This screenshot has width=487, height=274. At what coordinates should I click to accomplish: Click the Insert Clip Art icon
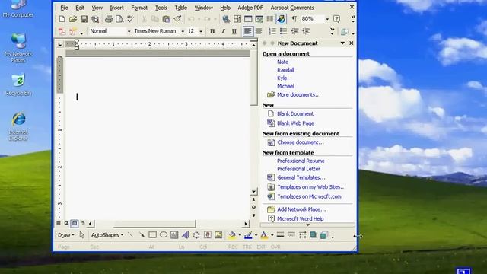pyautogui.click(x=208, y=235)
